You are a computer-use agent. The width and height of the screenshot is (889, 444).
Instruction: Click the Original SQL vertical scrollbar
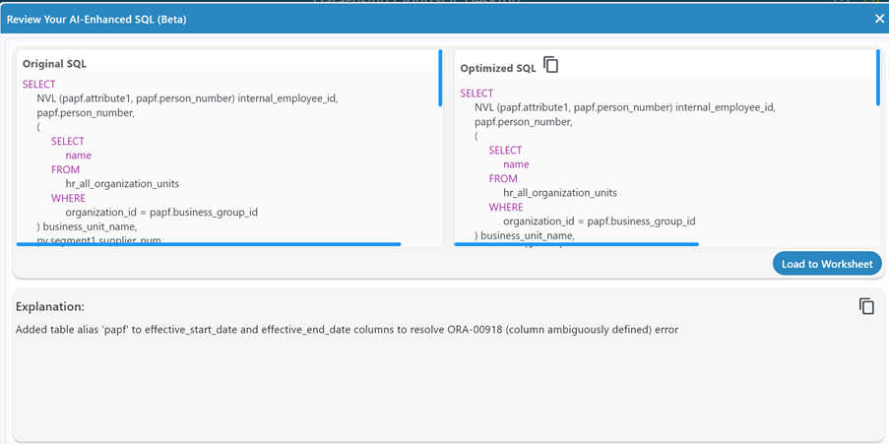click(440, 78)
